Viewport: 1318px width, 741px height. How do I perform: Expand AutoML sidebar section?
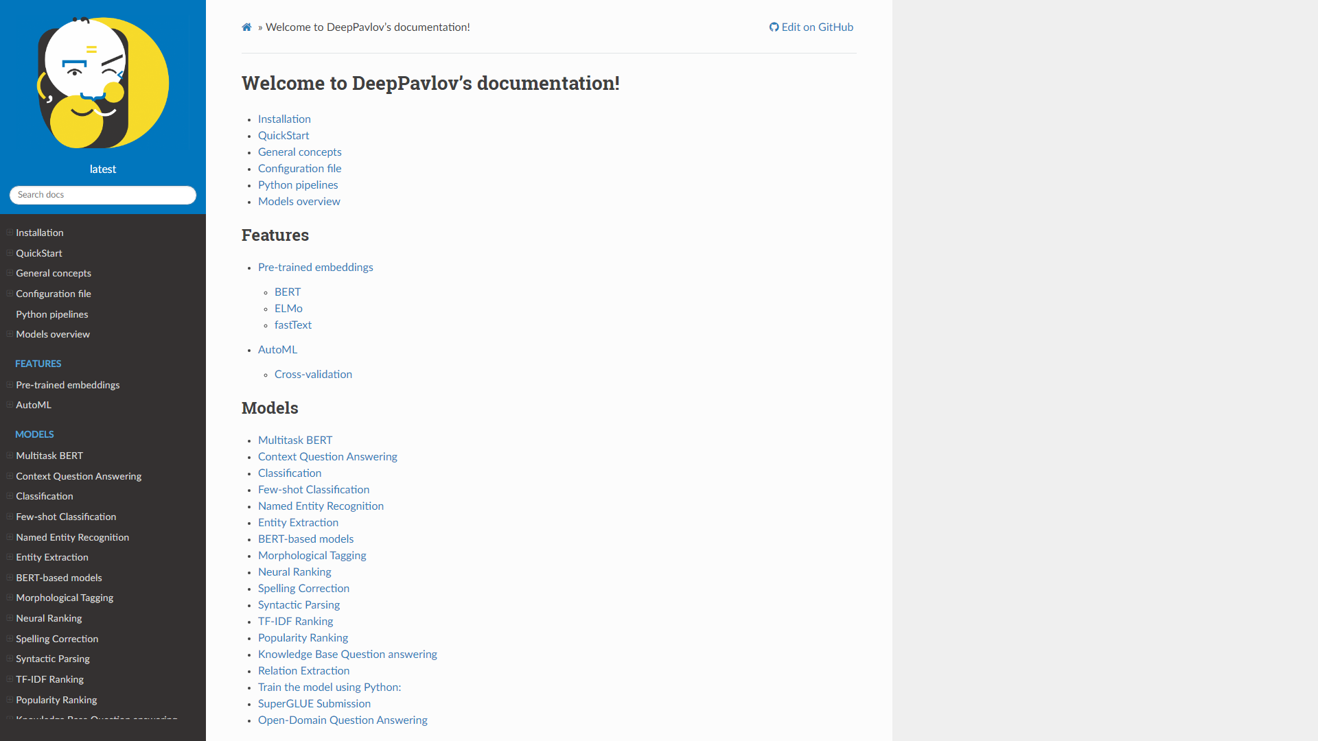(x=10, y=405)
